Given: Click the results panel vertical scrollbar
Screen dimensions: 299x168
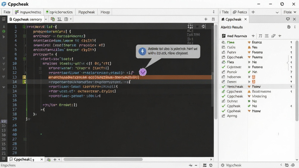Looking at the screenshot, I should 297,80.
